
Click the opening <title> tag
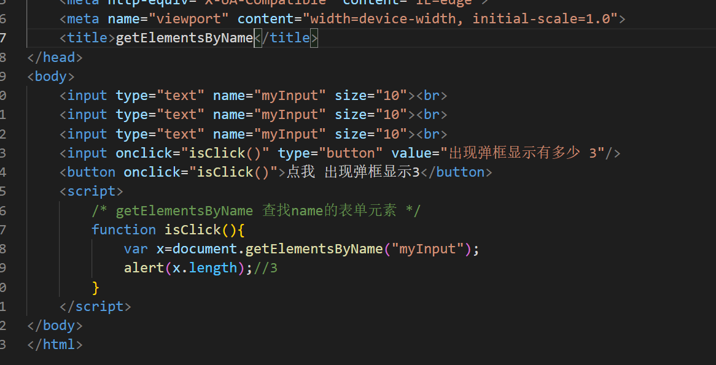point(88,38)
